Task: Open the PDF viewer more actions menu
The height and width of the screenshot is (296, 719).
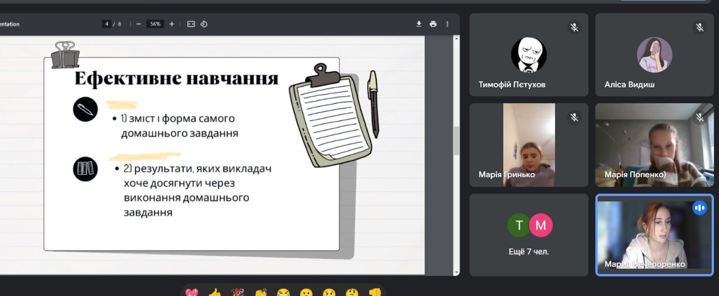Action: pos(447,24)
